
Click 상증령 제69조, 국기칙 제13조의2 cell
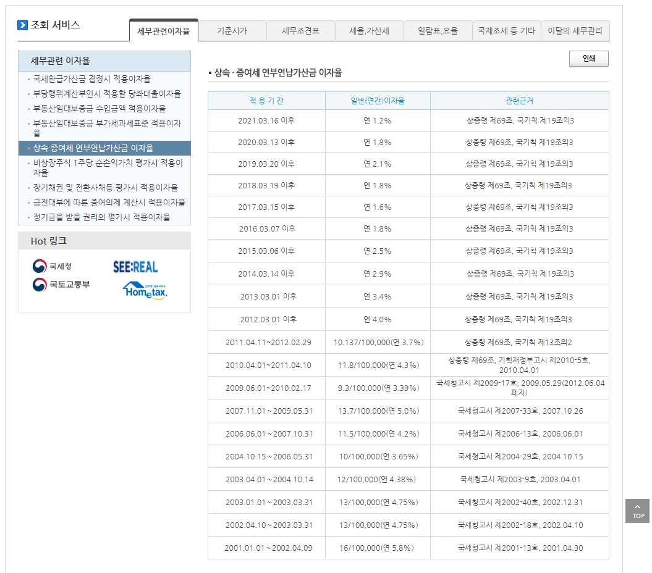(519, 343)
